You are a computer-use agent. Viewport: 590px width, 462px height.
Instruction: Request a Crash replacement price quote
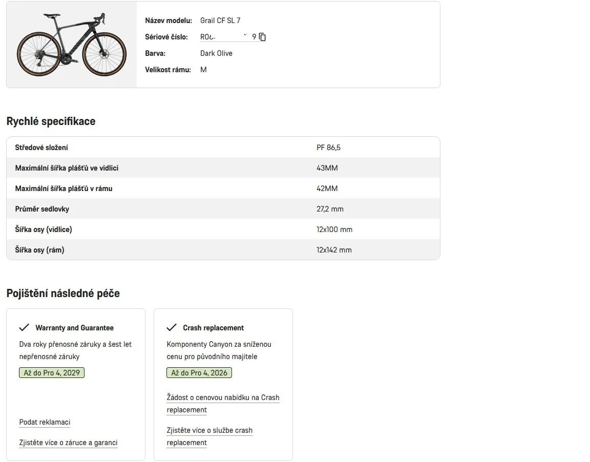(223, 404)
